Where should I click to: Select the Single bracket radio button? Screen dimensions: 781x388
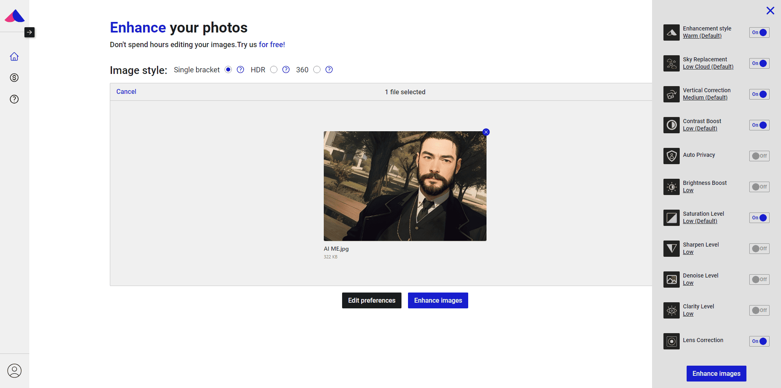point(228,69)
